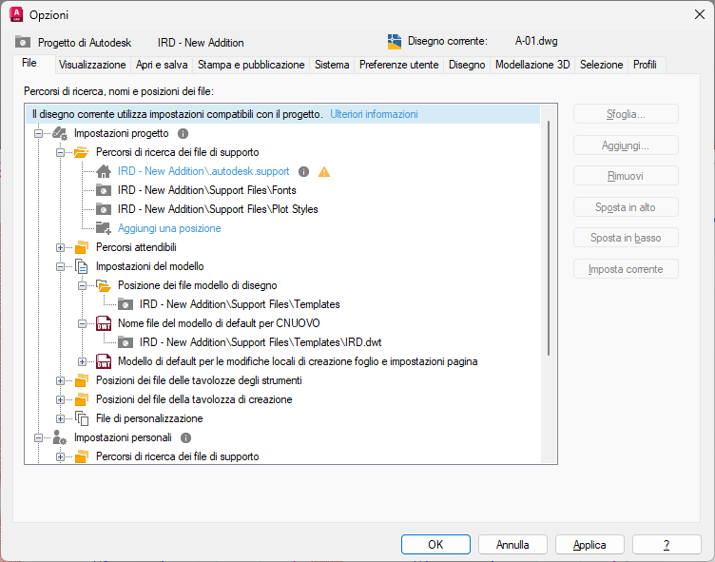Click the file list vertical scrollbar
This screenshot has height=562, width=715.
coord(547,285)
